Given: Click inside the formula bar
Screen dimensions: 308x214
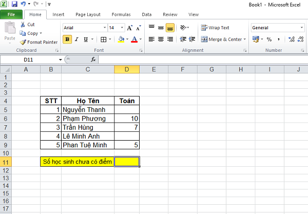Looking at the screenshot, I should 203,60.
